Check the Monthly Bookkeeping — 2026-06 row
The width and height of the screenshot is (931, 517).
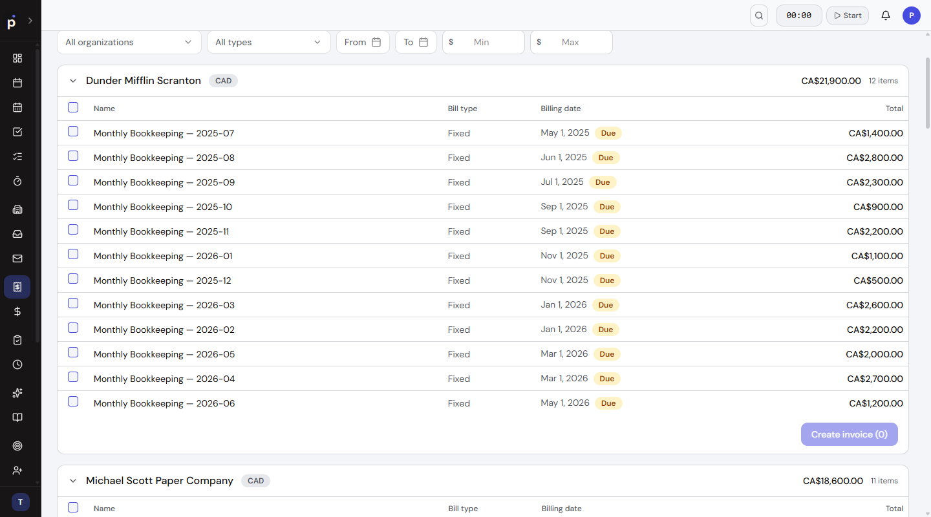(x=73, y=401)
